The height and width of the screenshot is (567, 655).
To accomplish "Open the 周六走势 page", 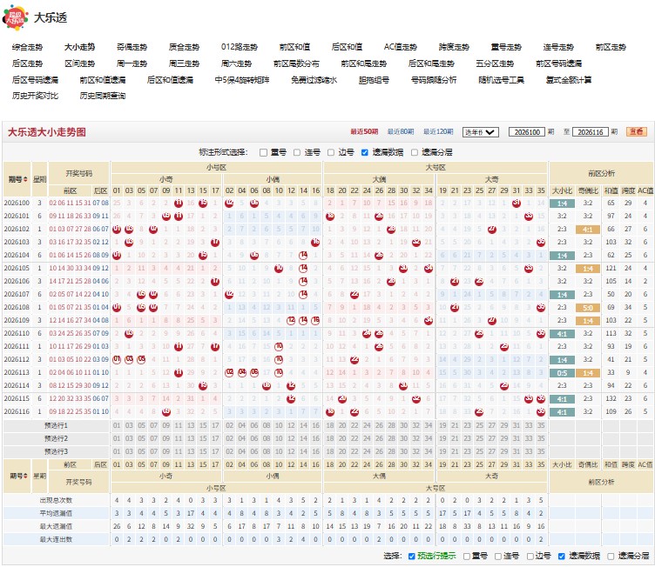I will pyautogui.click(x=236, y=63).
